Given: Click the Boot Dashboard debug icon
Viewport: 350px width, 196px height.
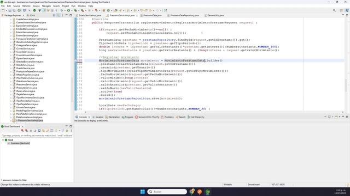Looking at the screenshot, I should (27, 131).
